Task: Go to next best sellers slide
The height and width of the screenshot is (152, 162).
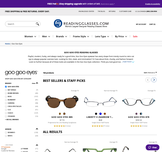Action: point(154,80)
